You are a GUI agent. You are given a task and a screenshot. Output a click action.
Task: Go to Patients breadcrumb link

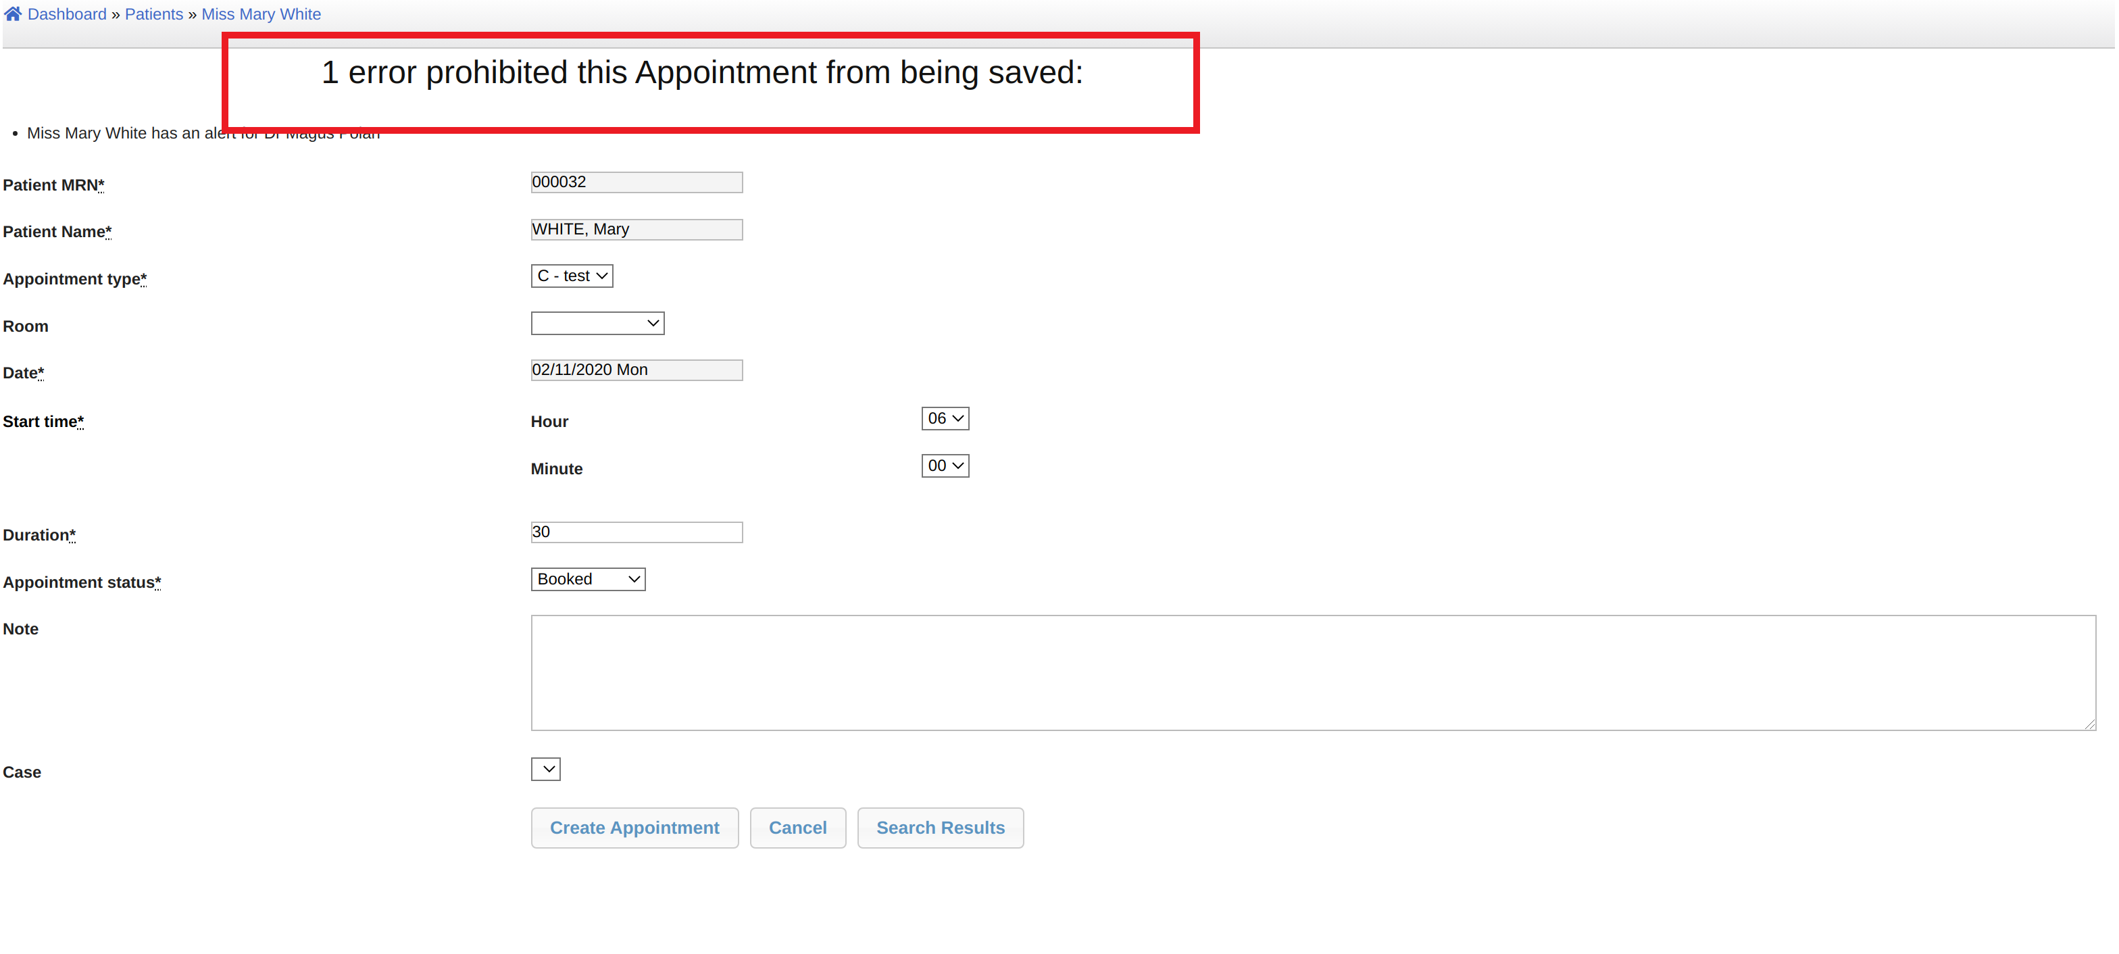point(154,14)
